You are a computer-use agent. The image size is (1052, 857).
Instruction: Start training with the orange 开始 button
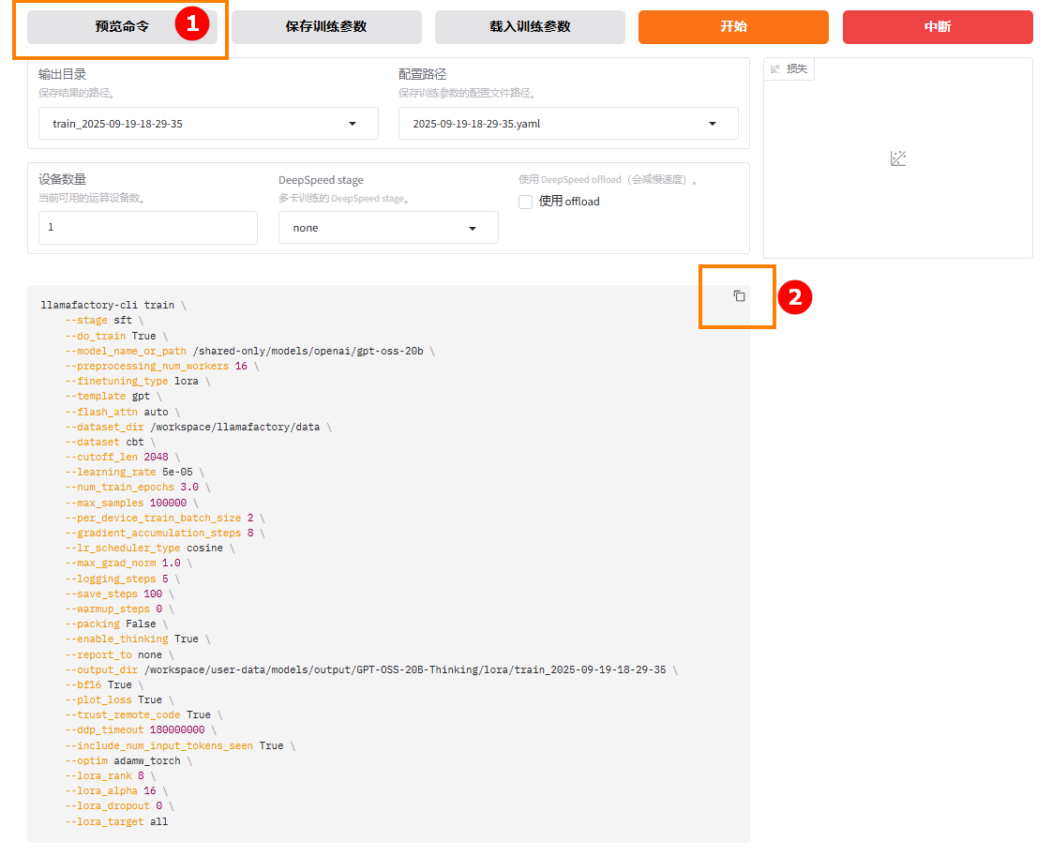(733, 27)
